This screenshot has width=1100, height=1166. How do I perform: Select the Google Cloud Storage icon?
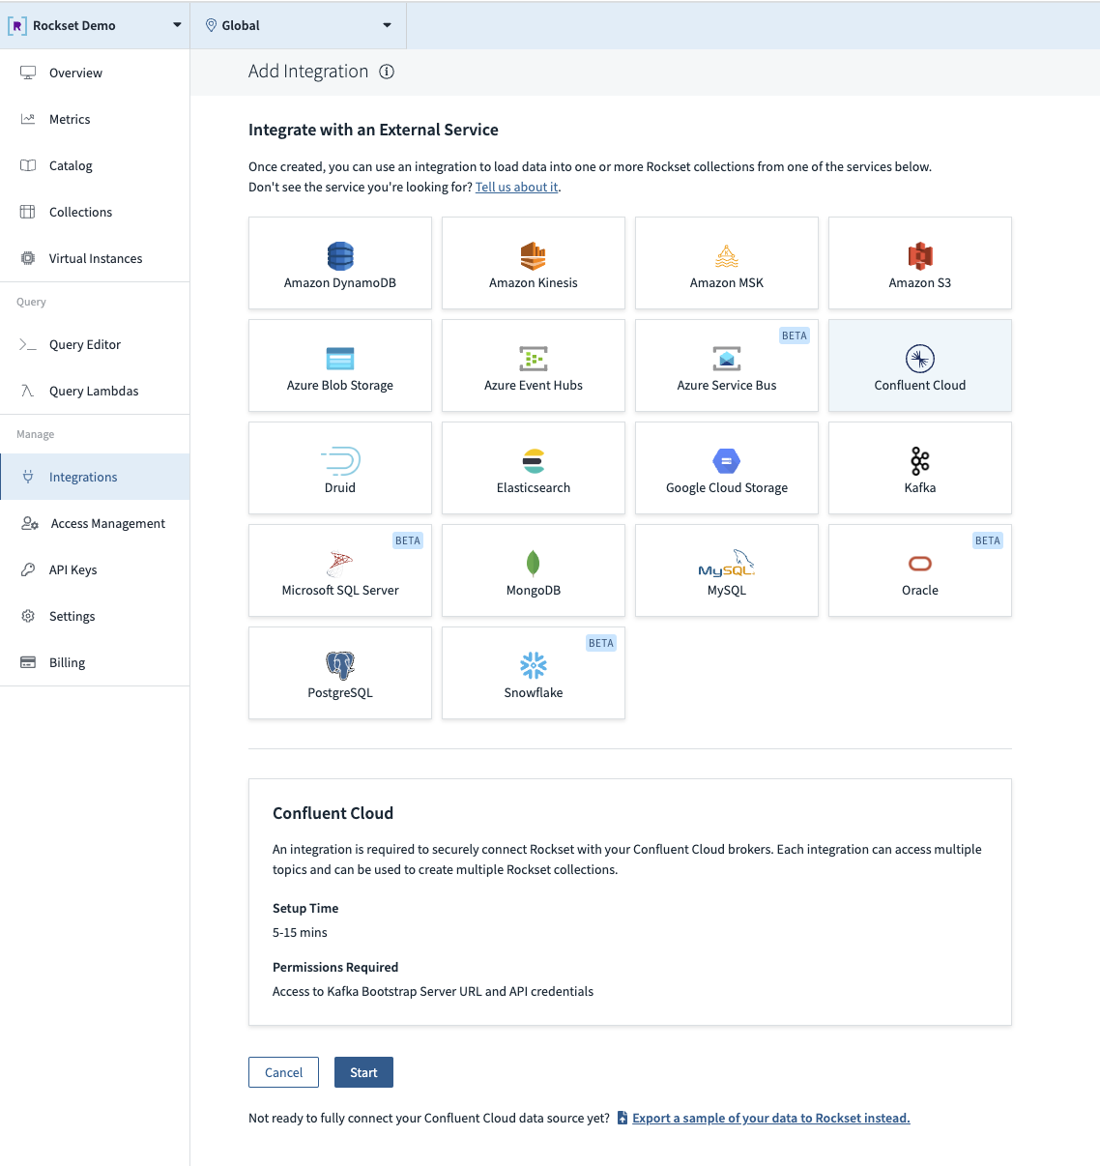(727, 461)
